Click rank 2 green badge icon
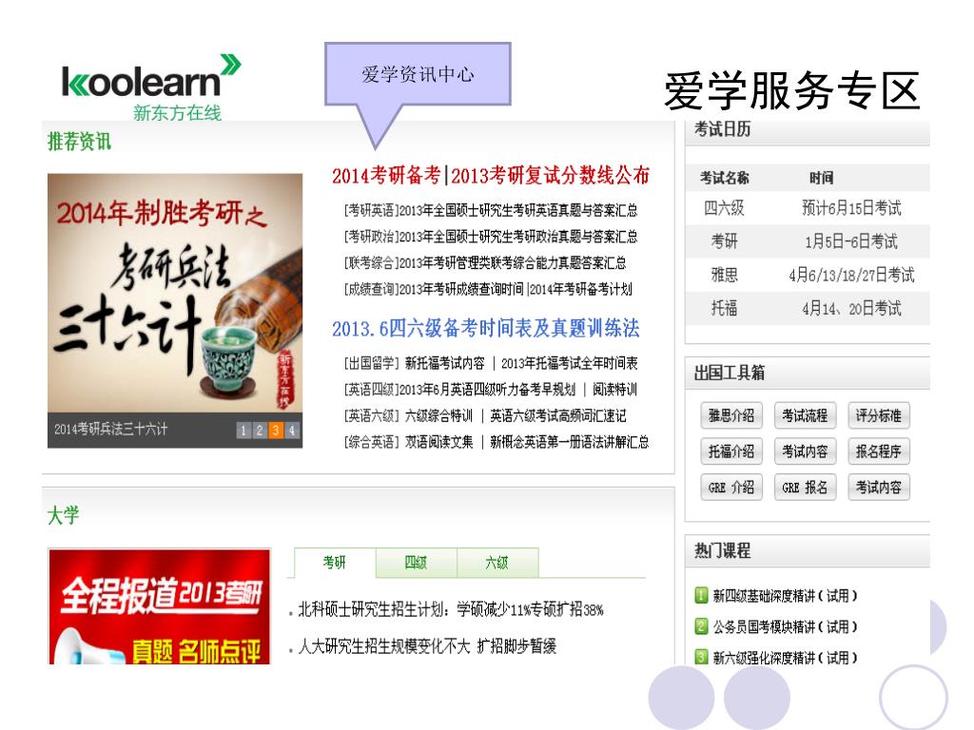Viewport: 974px width, 730px height. tap(701, 626)
